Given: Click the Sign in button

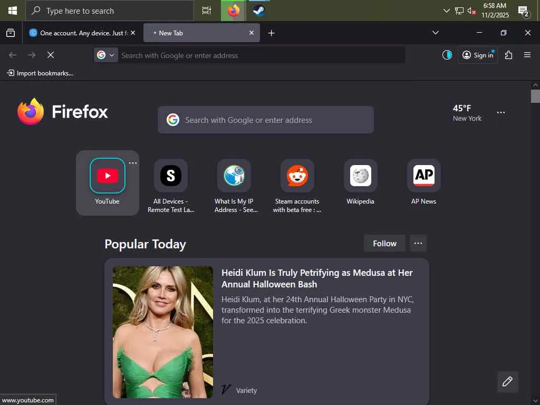Looking at the screenshot, I should 478,55.
